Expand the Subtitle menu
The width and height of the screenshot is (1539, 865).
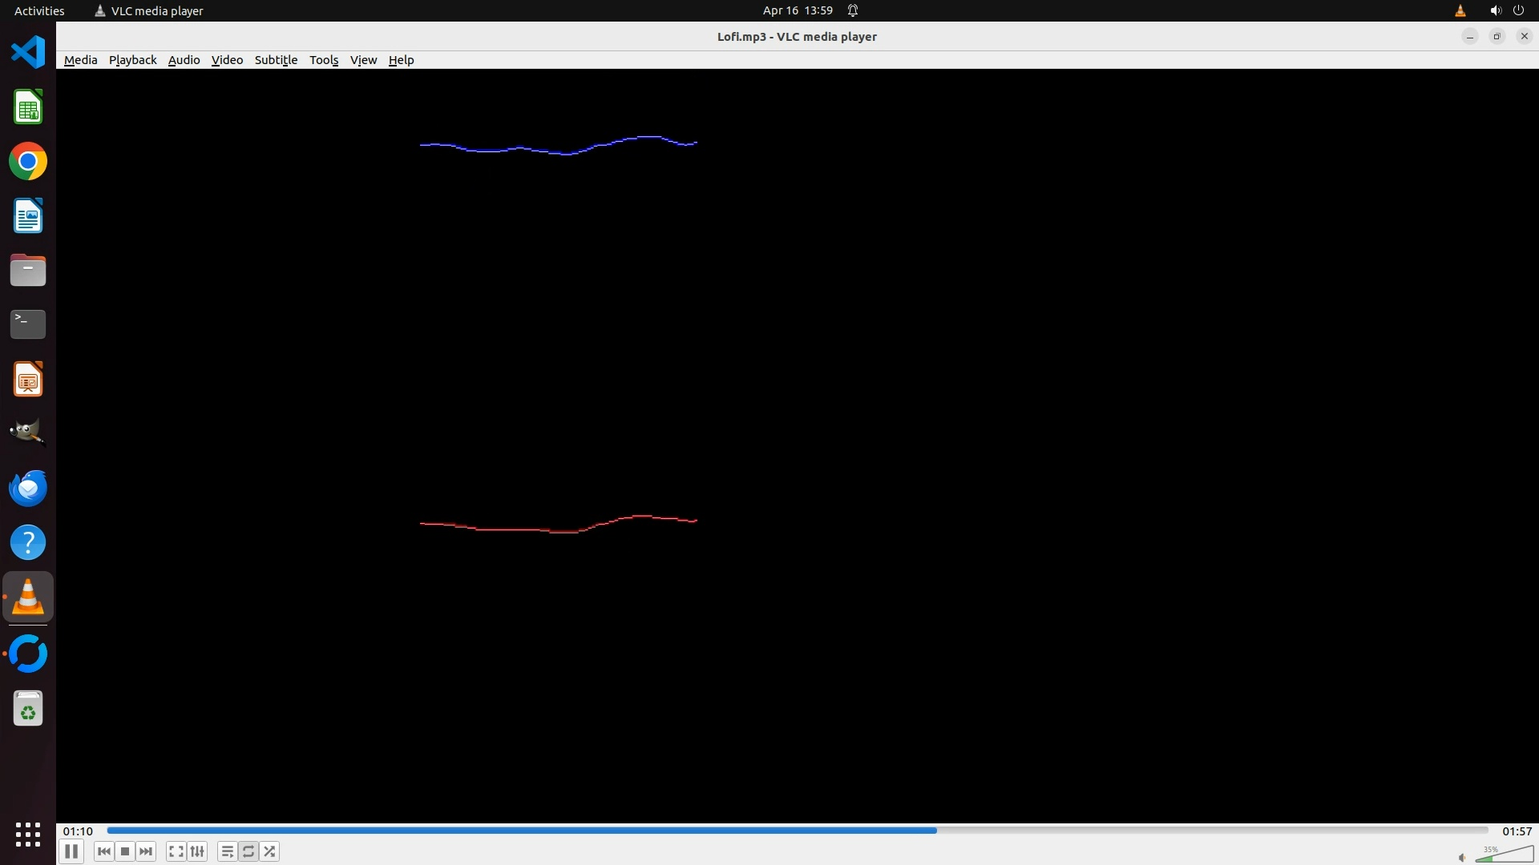[276, 60]
